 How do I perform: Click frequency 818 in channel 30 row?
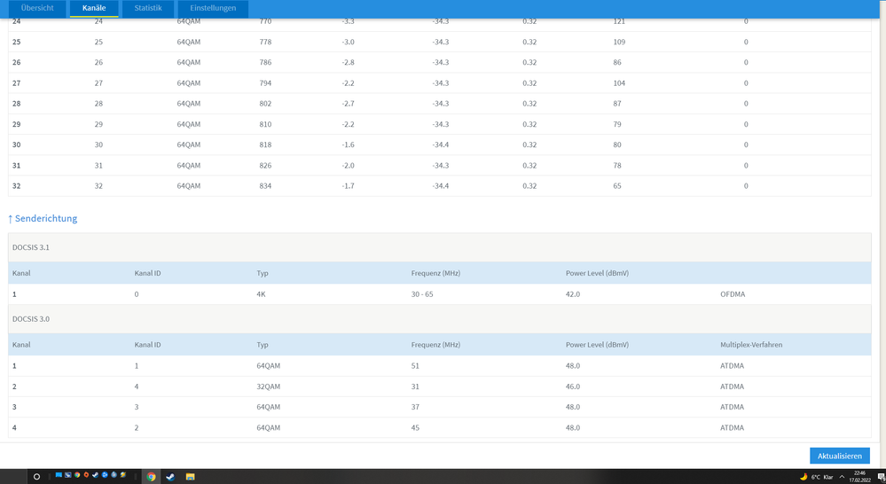point(265,144)
